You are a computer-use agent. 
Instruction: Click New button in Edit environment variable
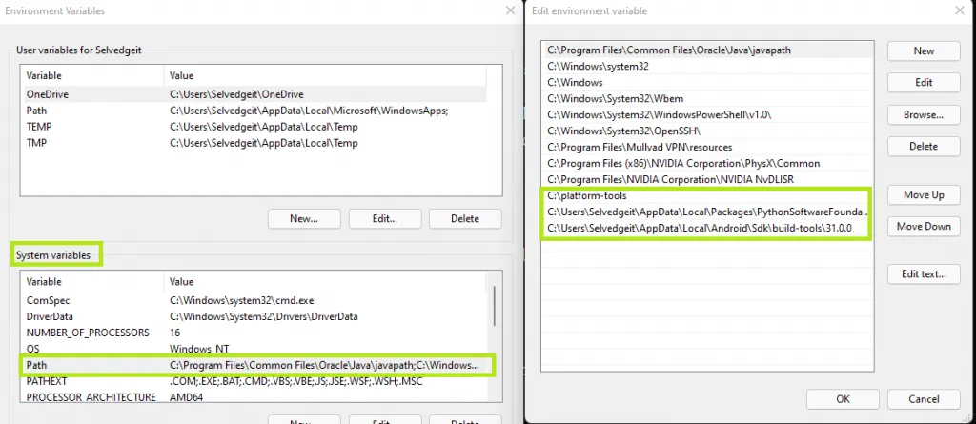[x=923, y=51]
